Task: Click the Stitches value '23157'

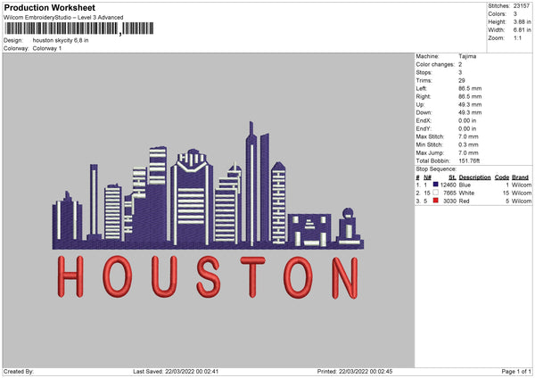Action: pyautogui.click(x=522, y=6)
